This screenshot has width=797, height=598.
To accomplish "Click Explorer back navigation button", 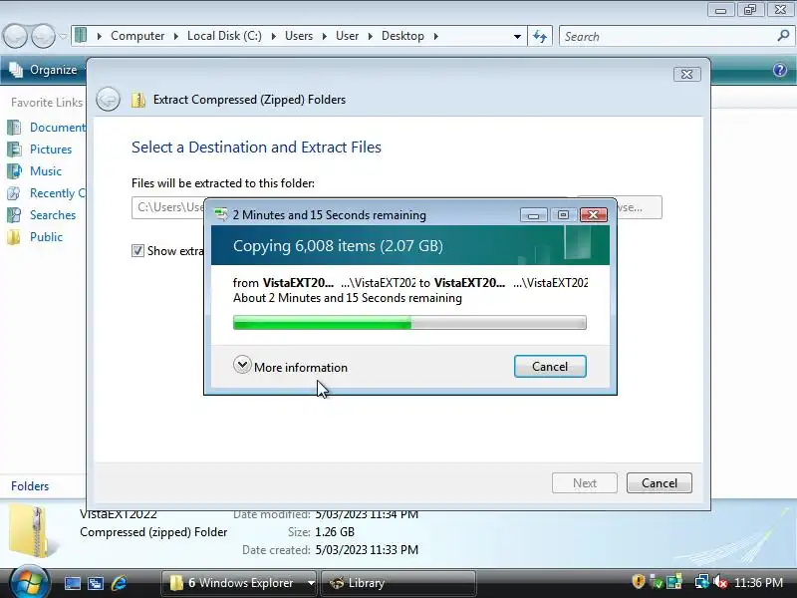I will 15,36.
